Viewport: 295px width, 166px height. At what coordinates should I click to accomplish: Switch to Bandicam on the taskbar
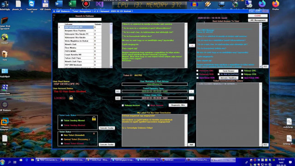(173, 160)
